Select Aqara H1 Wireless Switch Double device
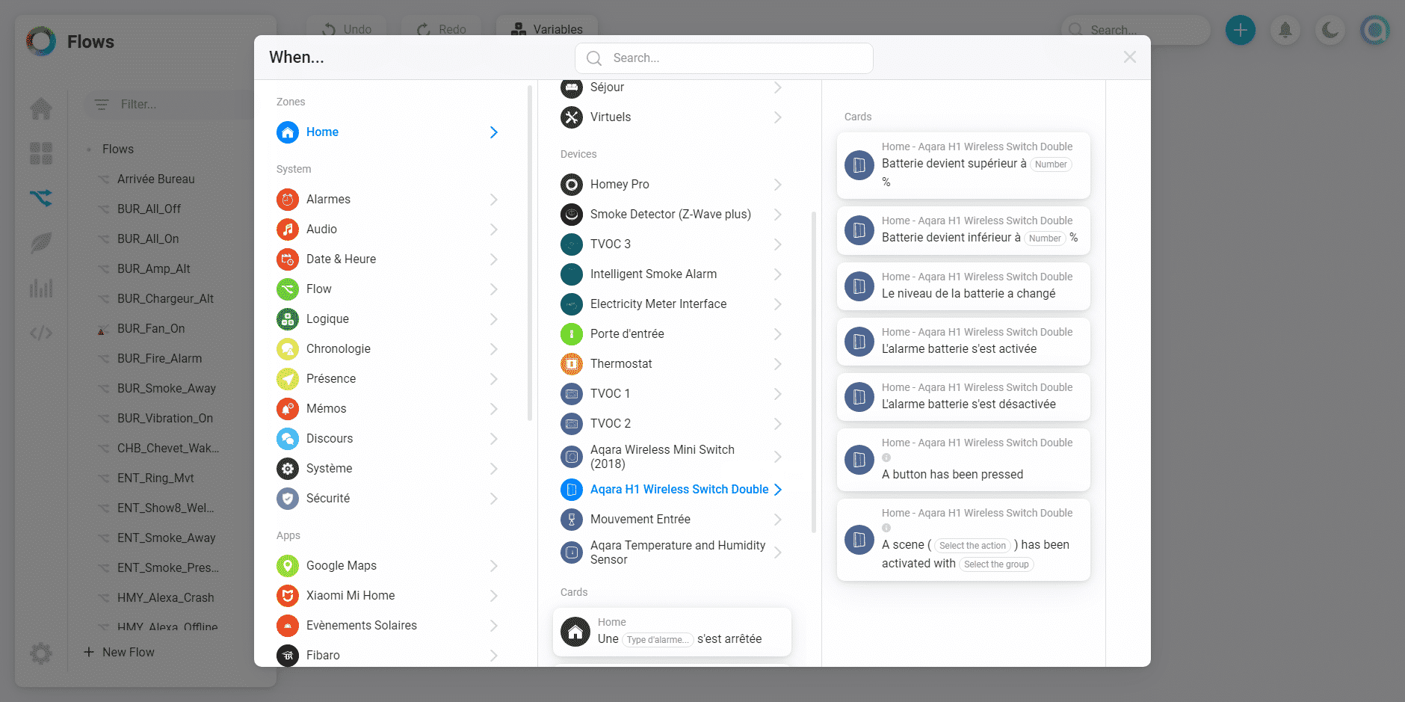 672,489
